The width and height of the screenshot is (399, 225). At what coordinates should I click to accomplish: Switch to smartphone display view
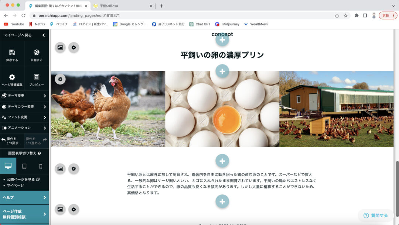pos(41,166)
